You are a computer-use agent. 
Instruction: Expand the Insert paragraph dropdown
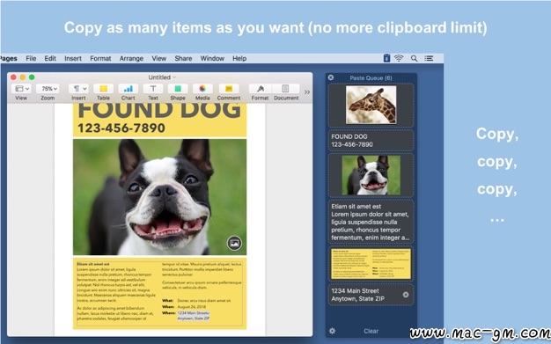tap(78, 89)
